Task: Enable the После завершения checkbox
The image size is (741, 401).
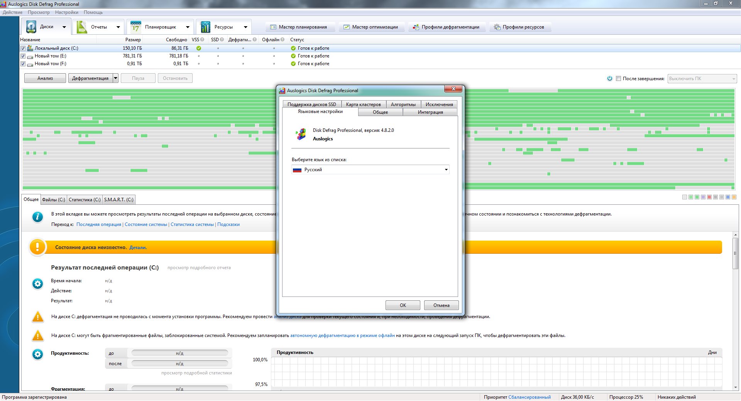Action: tap(618, 78)
